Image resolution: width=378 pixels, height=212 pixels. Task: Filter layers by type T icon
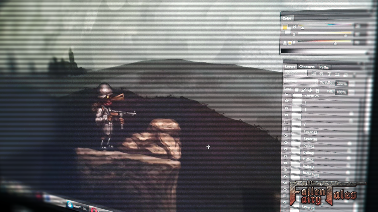[329, 74]
